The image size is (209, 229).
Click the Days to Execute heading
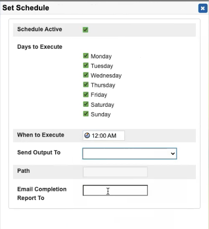pyautogui.click(x=40, y=47)
